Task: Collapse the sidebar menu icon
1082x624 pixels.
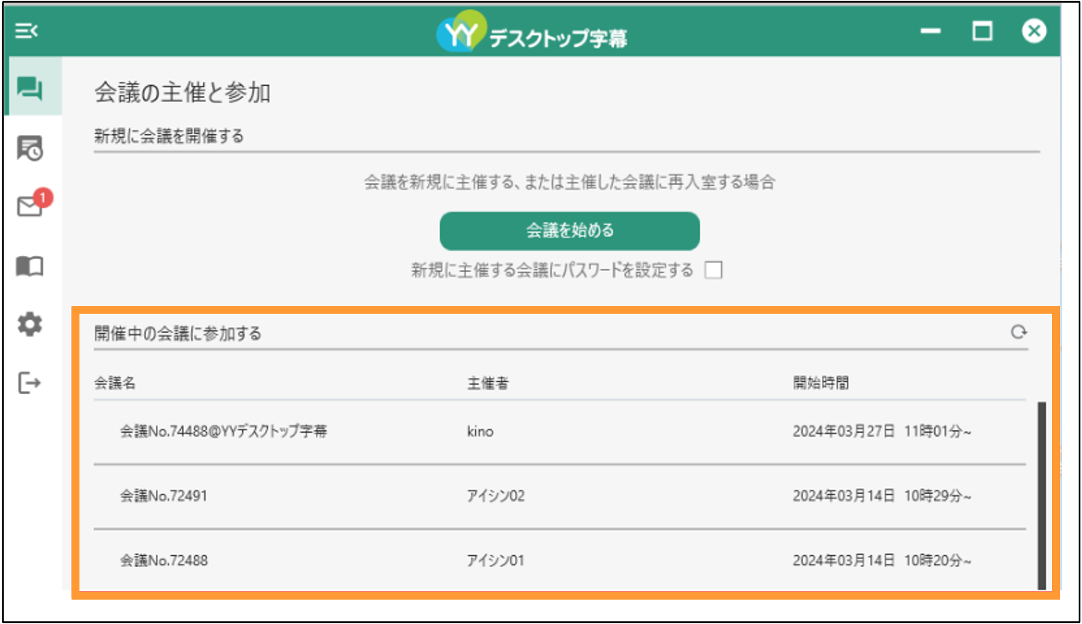Action: pyautogui.click(x=26, y=31)
